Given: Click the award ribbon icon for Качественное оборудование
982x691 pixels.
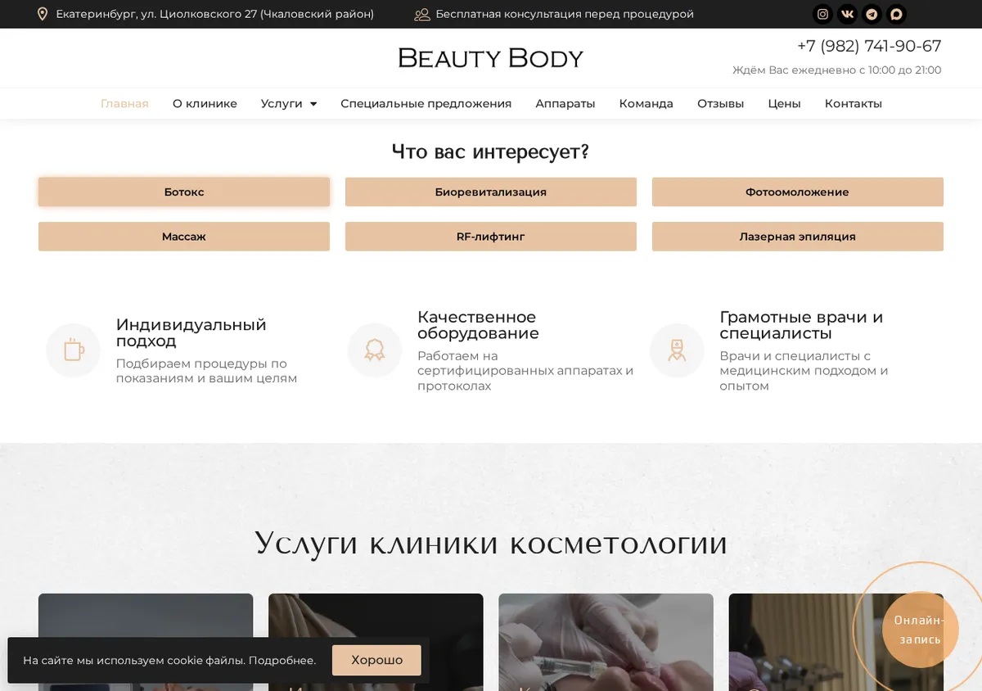Looking at the screenshot, I should click(375, 350).
